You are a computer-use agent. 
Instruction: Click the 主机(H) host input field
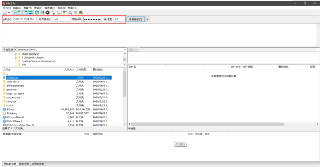click(x=24, y=19)
